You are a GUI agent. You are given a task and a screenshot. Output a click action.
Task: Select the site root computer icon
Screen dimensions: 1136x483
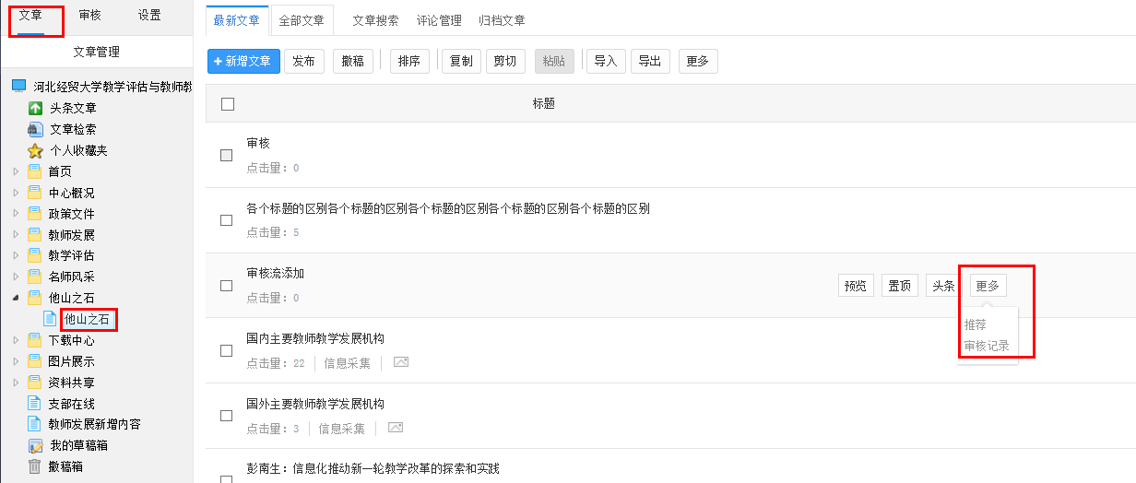19,87
